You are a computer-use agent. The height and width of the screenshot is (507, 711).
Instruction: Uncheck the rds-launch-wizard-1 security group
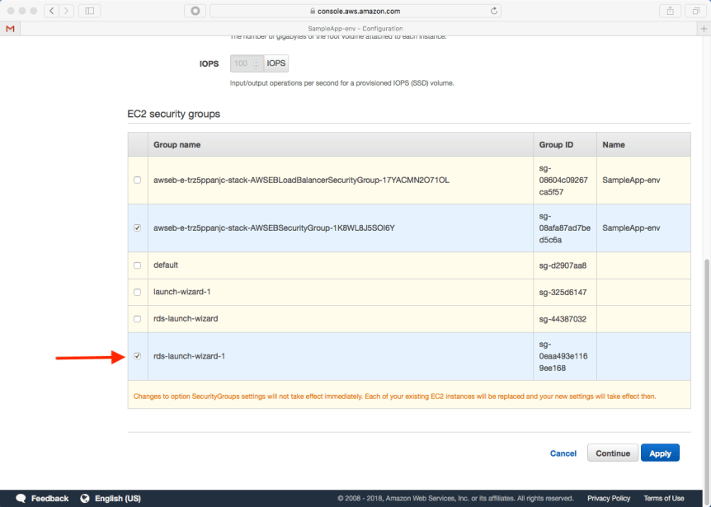coord(137,356)
